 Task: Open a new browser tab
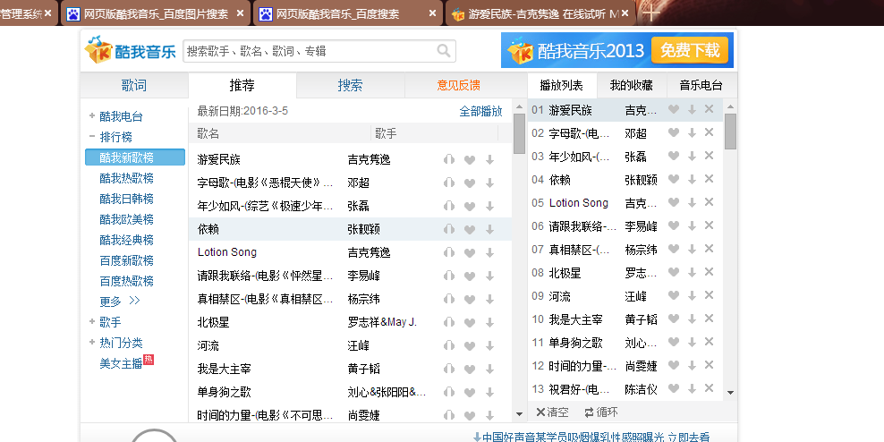[651, 13]
